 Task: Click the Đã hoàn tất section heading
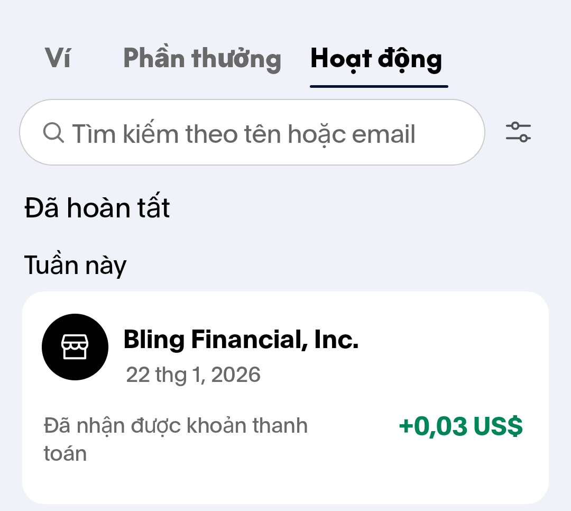(97, 208)
